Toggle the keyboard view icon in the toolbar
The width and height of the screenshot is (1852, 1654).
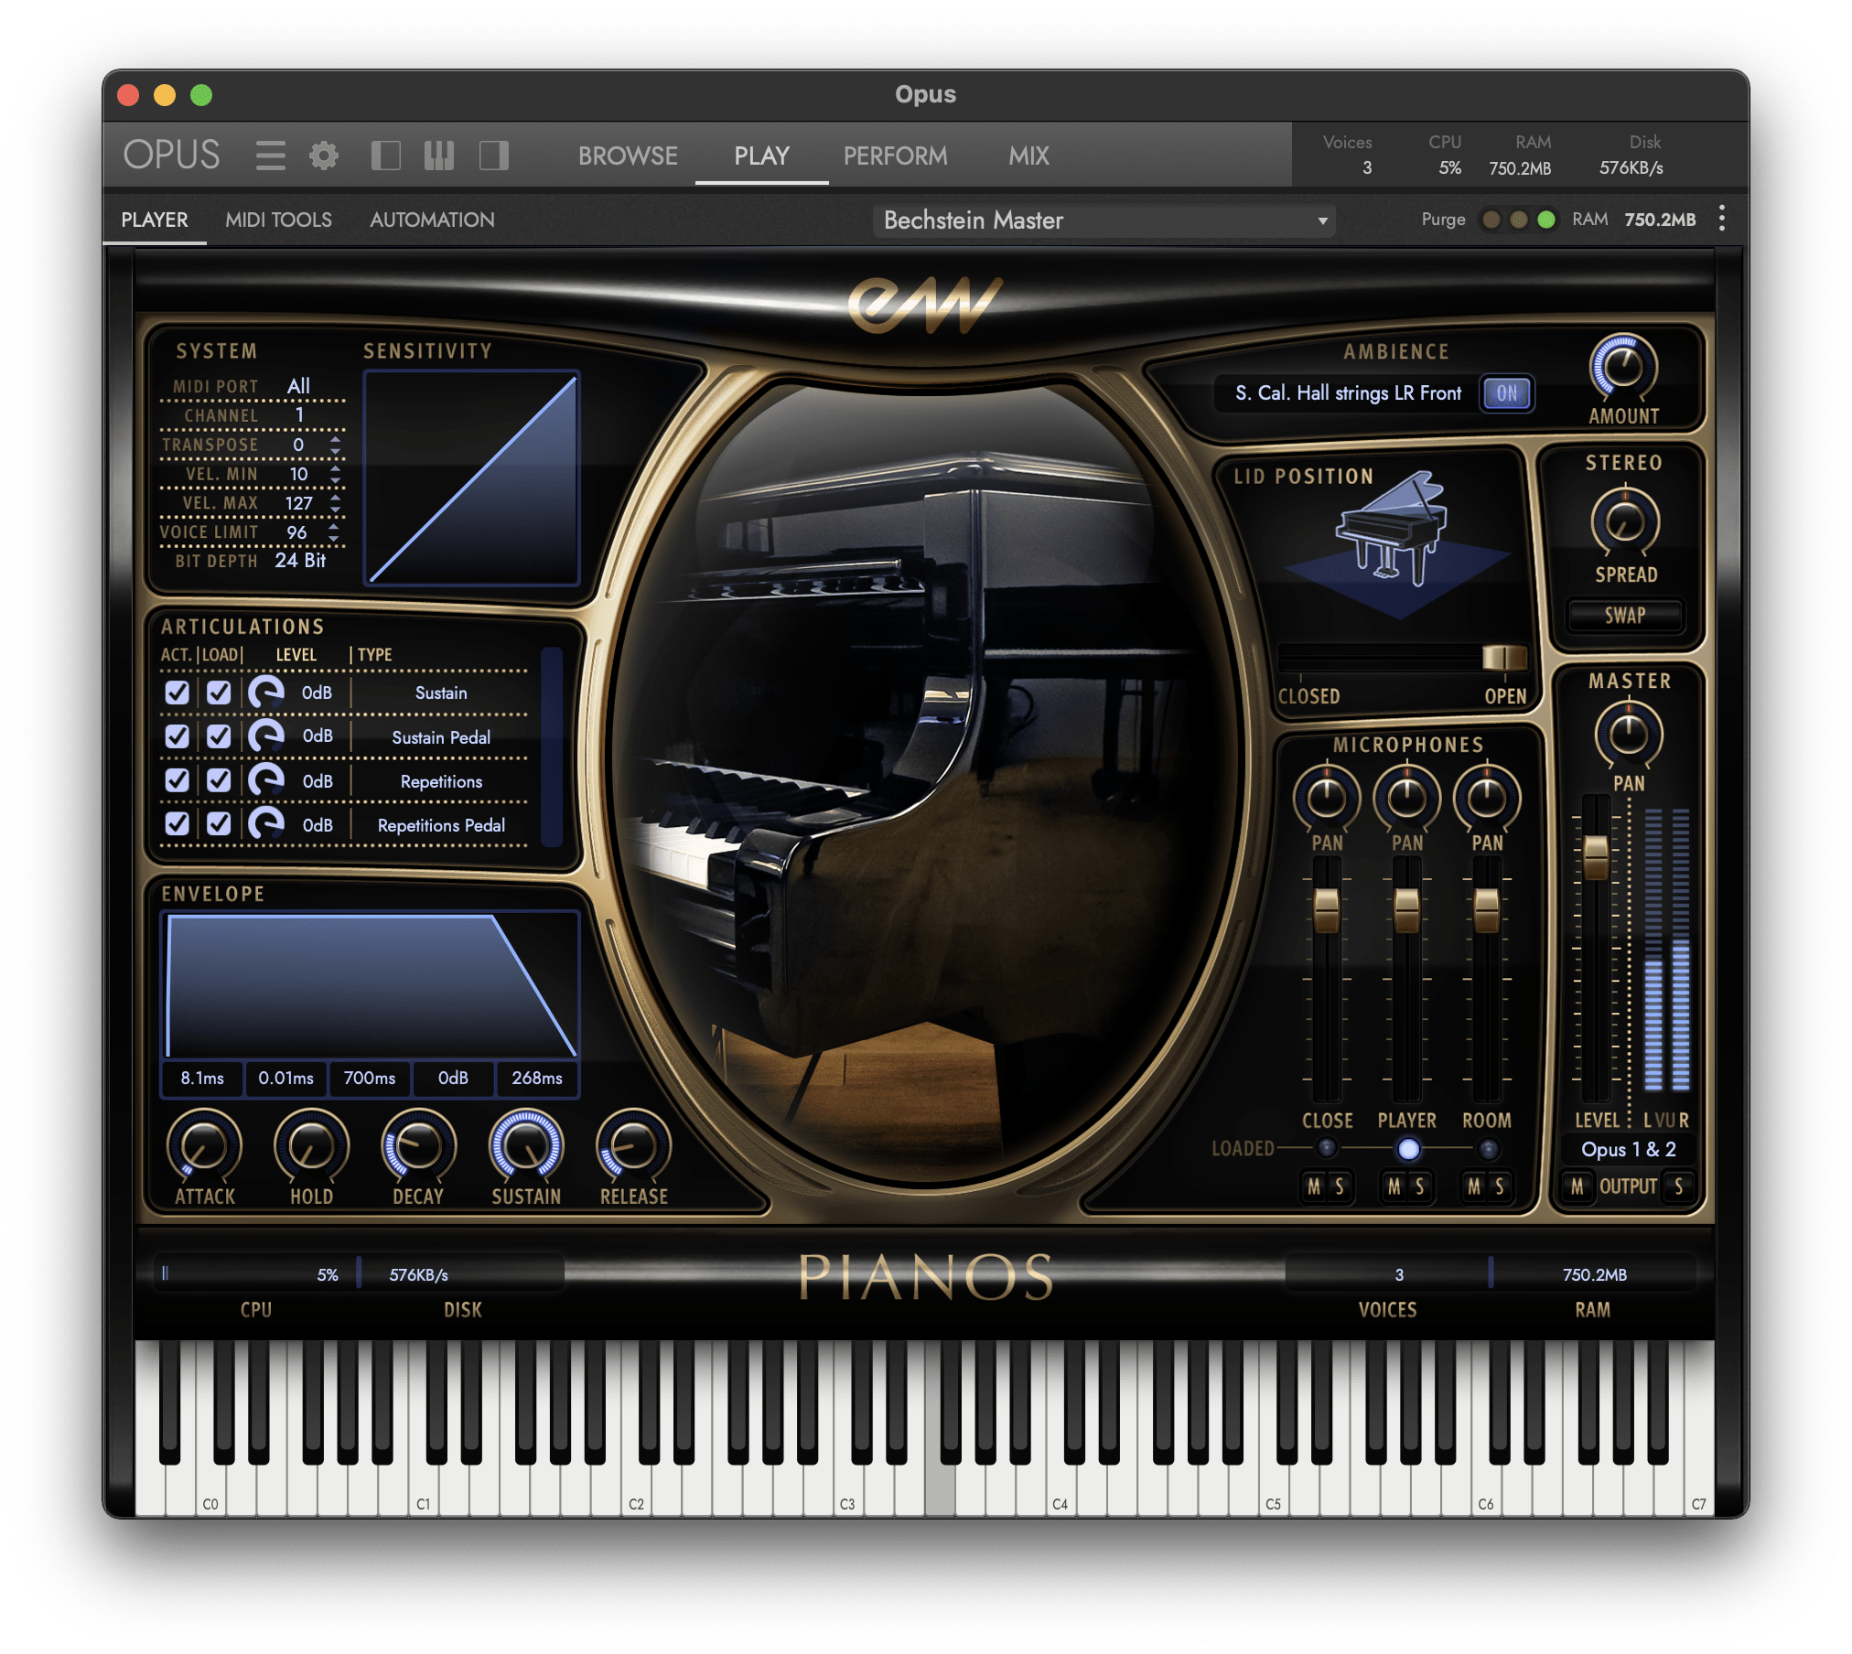click(x=439, y=156)
